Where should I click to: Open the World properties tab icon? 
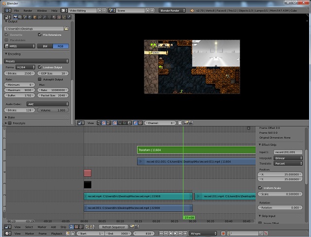(x=30, y=17)
